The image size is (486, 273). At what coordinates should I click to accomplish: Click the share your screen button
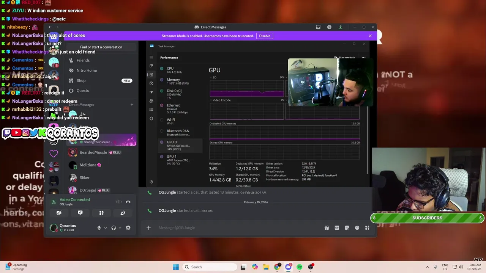click(80, 213)
